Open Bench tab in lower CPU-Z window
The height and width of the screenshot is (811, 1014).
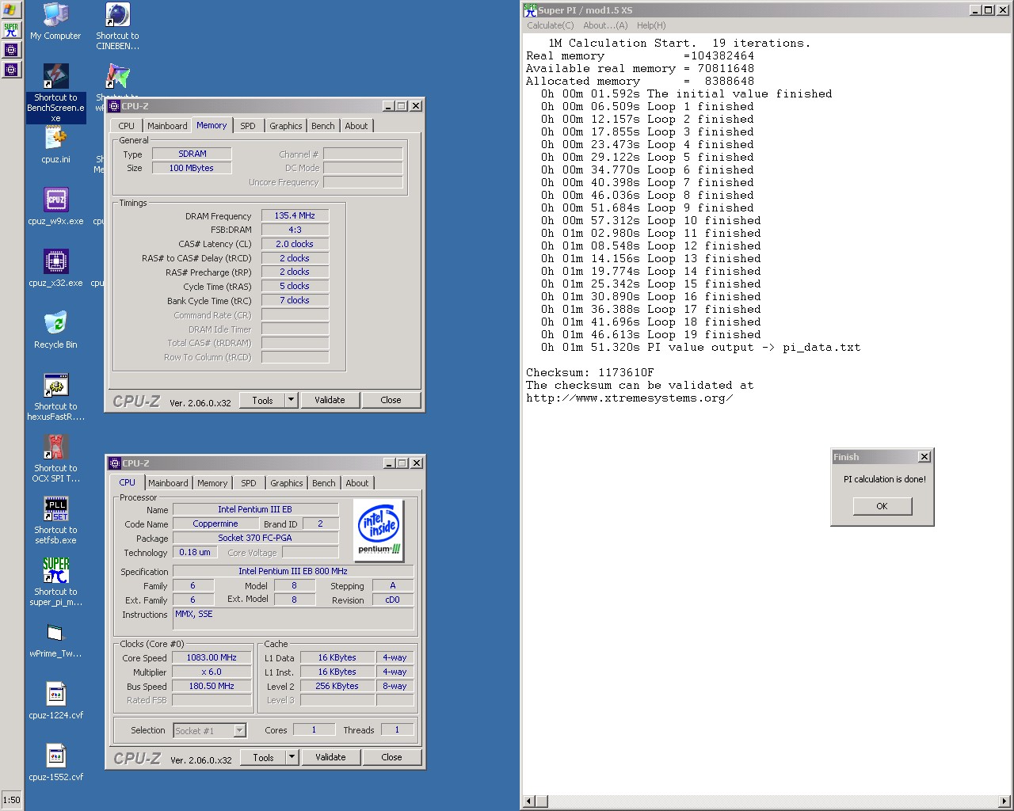pos(323,483)
